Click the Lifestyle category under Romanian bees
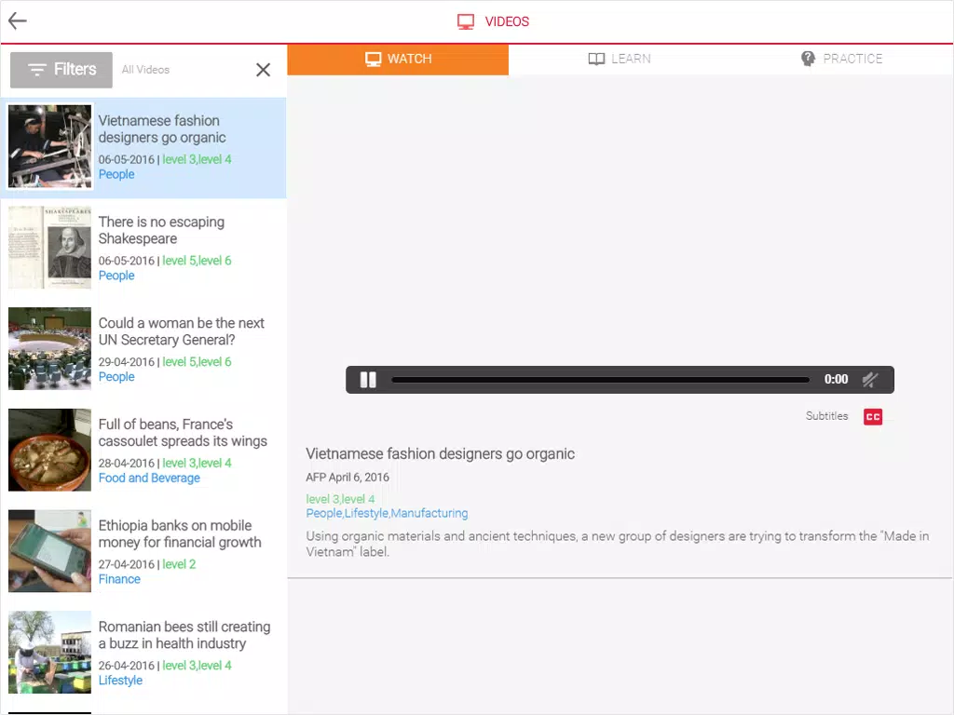The height and width of the screenshot is (715, 954). [x=120, y=681]
